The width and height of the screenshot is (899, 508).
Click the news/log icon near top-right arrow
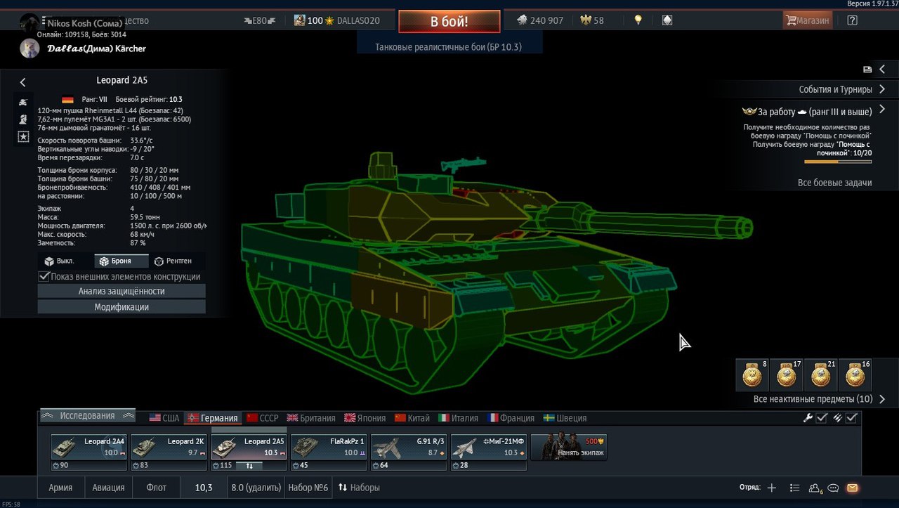[x=867, y=70]
